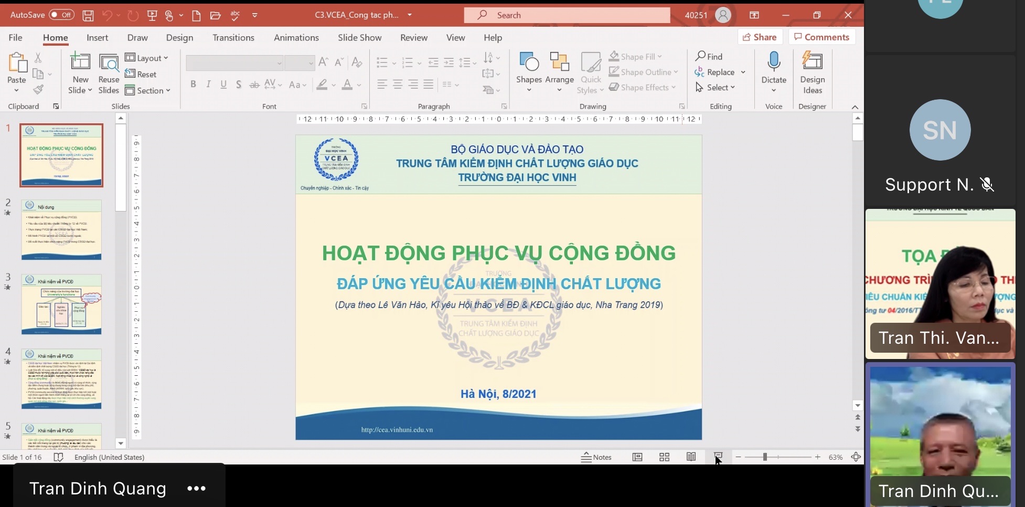The height and width of the screenshot is (507, 1025).
Task: Open the File tab
Action: [x=16, y=37]
